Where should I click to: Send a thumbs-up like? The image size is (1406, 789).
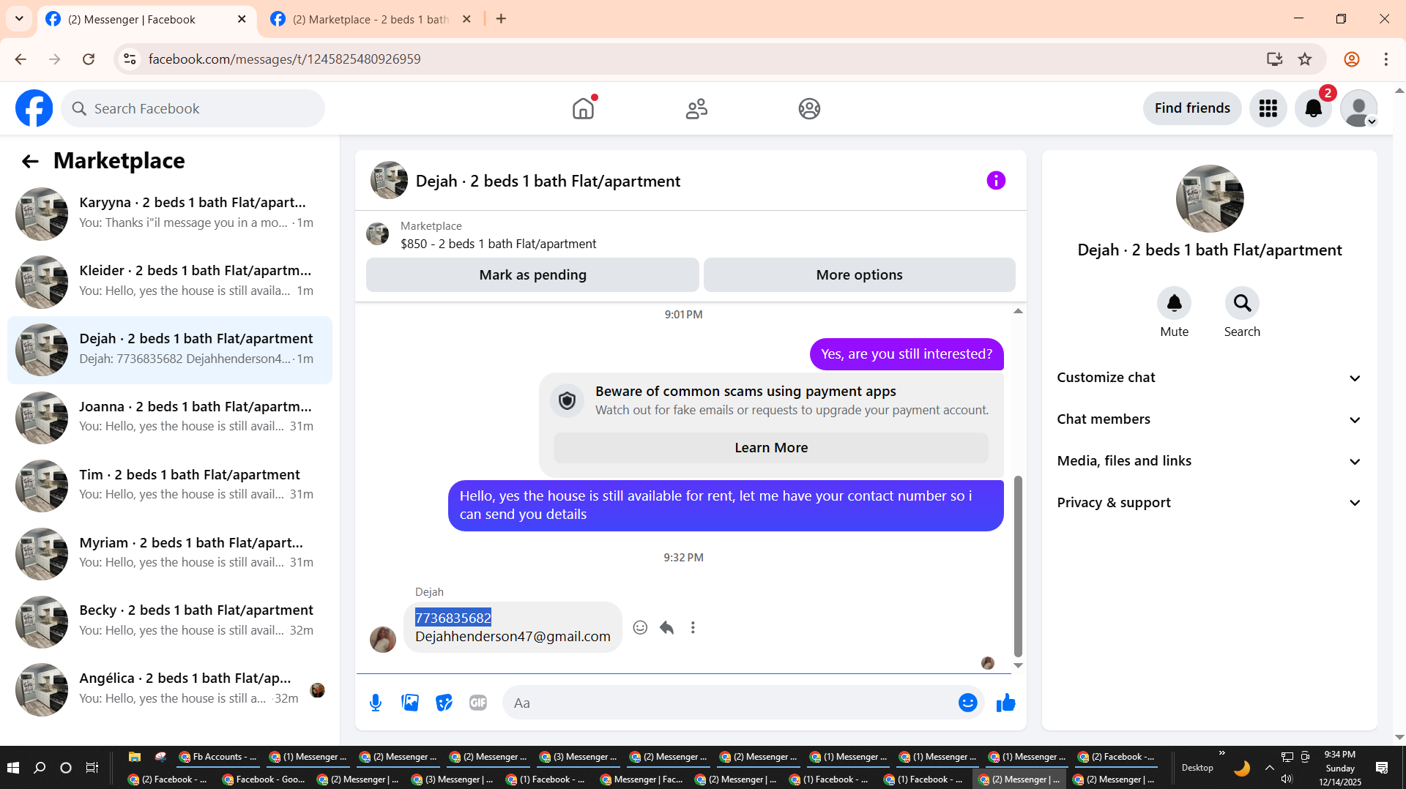click(x=1006, y=703)
